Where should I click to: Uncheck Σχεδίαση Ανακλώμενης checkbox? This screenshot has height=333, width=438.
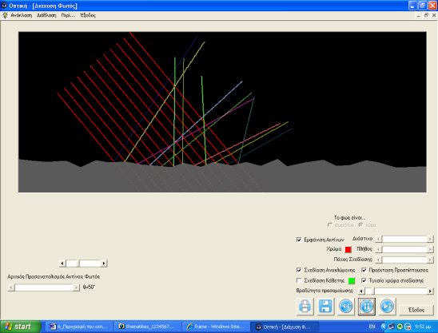299,270
